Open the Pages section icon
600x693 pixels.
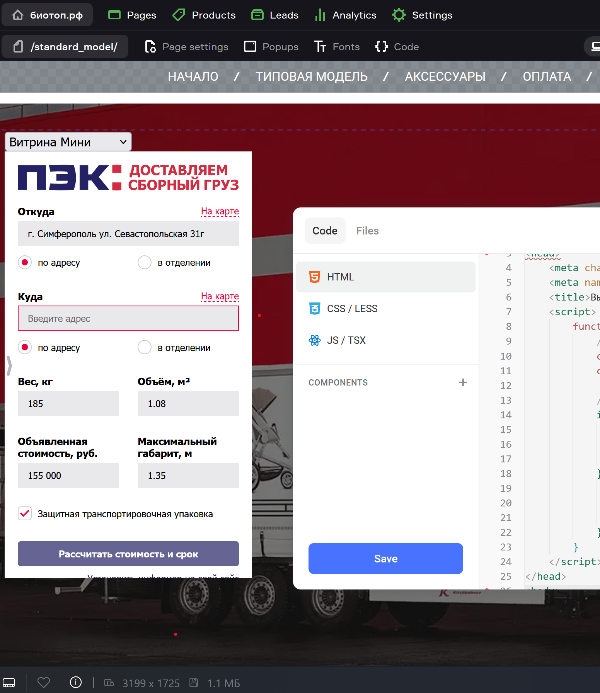pyautogui.click(x=114, y=15)
